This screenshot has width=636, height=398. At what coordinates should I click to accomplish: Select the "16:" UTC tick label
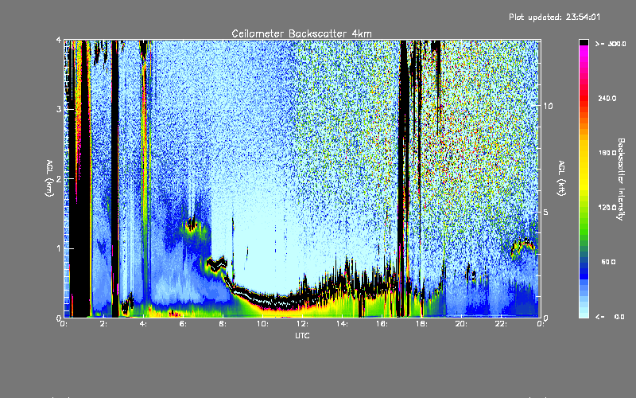(382, 324)
